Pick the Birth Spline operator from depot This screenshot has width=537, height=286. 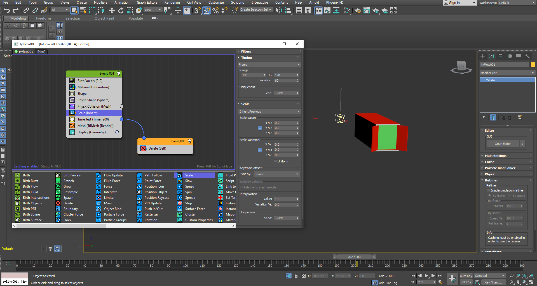(x=31, y=214)
